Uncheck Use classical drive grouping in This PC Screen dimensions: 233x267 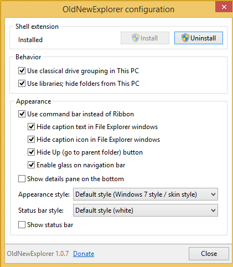click(x=22, y=71)
